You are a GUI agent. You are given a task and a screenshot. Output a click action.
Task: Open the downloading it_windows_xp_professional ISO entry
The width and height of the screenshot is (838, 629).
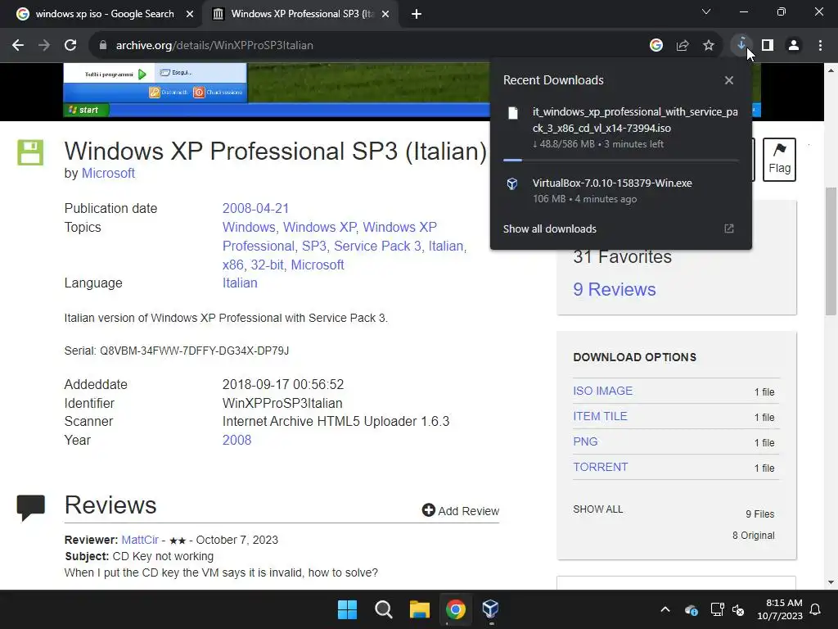point(621,127)
